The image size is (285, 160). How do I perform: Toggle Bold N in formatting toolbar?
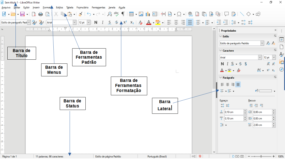point(96,22)
